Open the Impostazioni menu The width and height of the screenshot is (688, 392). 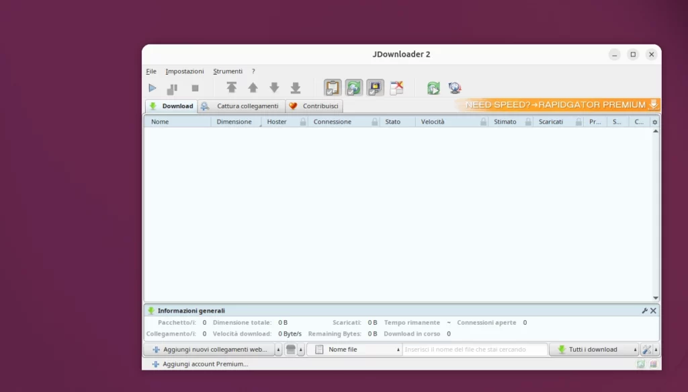pos(185,71)
